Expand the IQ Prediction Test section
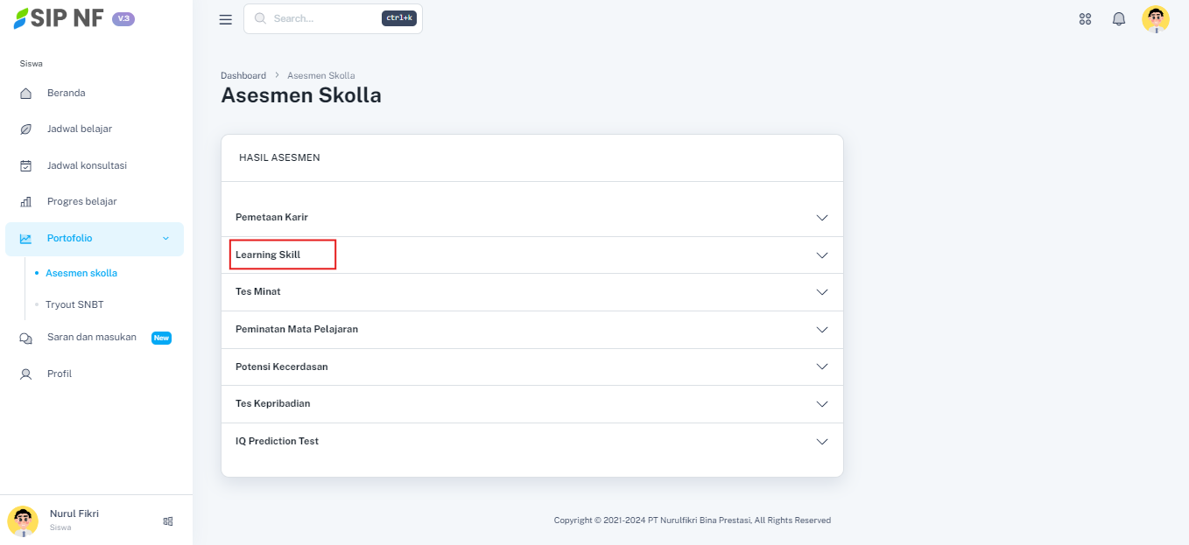This screenshot has width=1189, height=545. click(531, 442)
